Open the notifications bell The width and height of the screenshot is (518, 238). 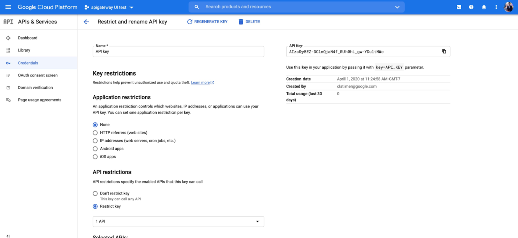coord(484,7)
